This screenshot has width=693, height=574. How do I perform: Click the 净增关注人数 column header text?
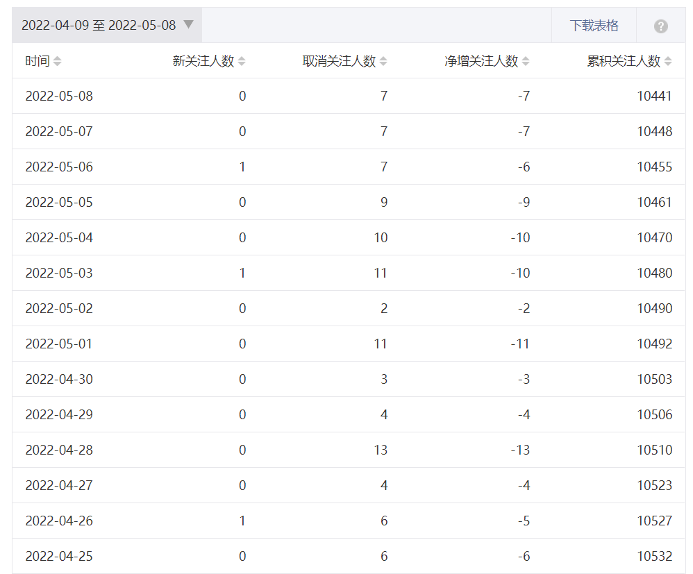point(481,61)
